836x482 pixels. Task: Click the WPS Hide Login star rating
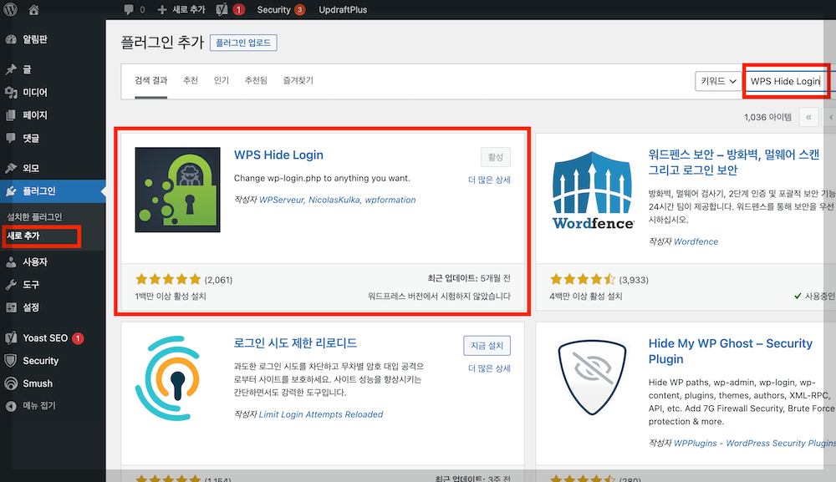[167, 281]
